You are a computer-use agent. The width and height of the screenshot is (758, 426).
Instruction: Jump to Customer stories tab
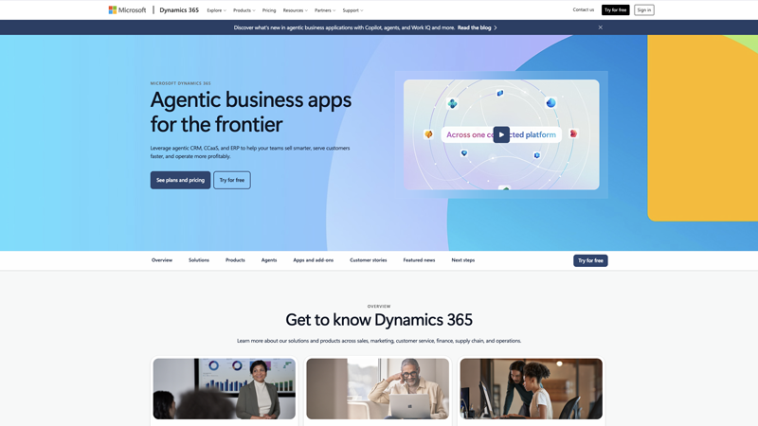coord(369,259)
